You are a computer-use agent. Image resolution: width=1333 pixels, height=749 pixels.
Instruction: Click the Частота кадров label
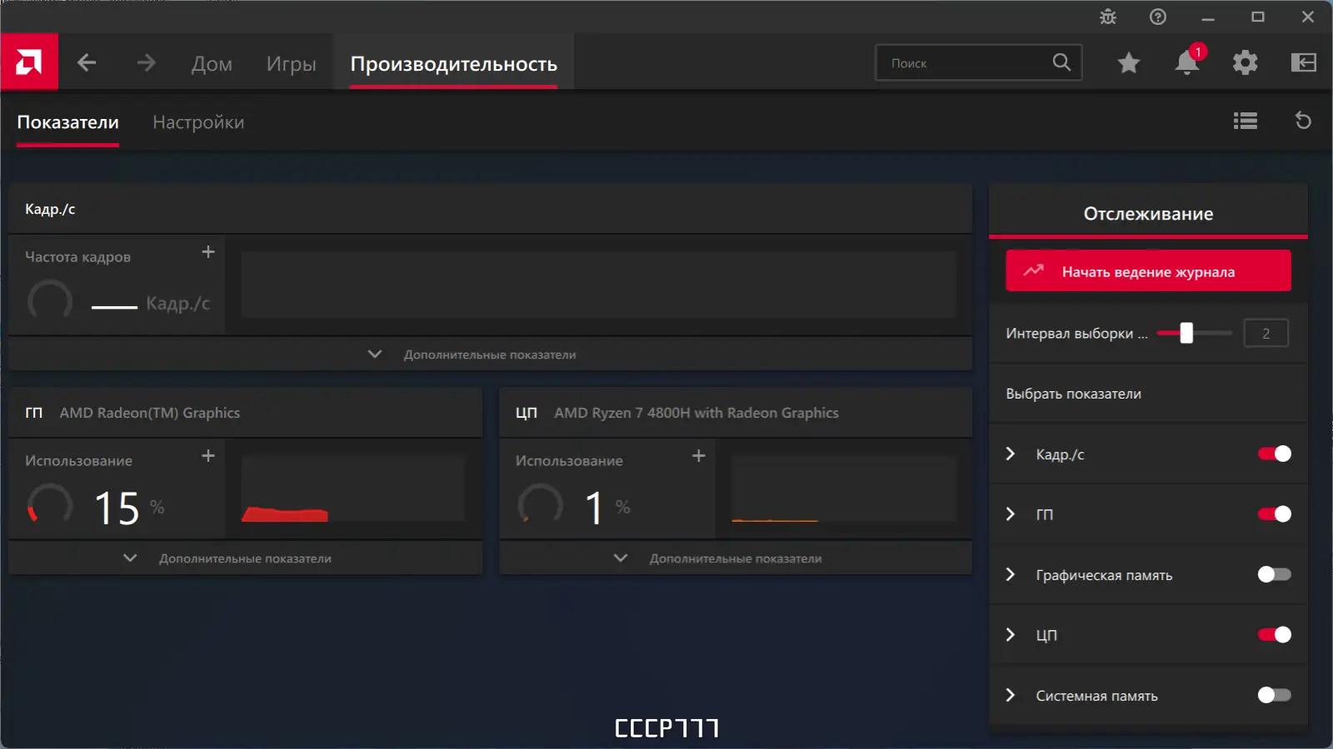click(x=77, y=257)
